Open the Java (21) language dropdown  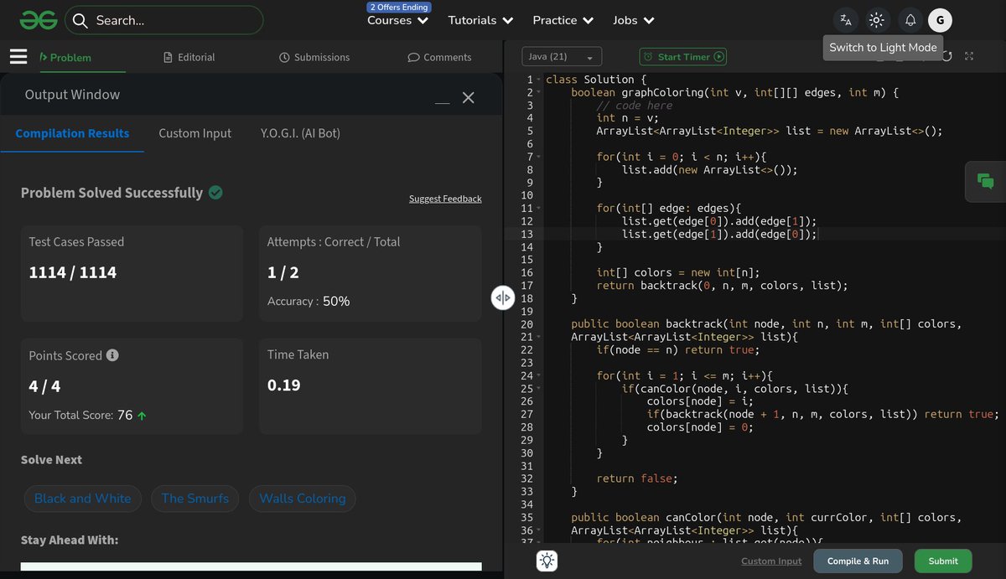click(562, 56)
